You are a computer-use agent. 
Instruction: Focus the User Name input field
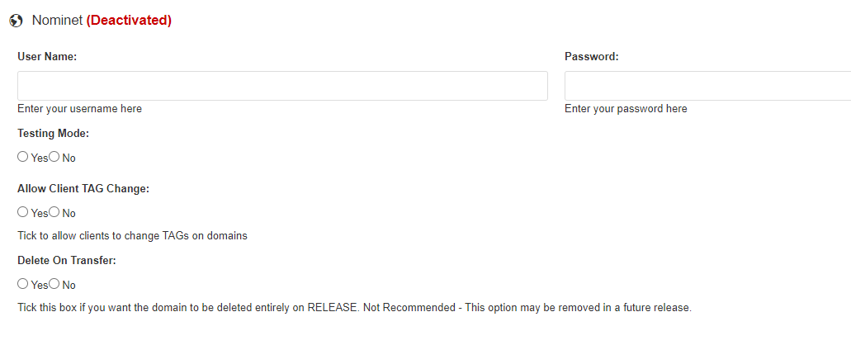click(282, 86)
